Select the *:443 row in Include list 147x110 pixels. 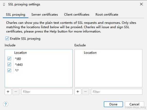(39, 64)
